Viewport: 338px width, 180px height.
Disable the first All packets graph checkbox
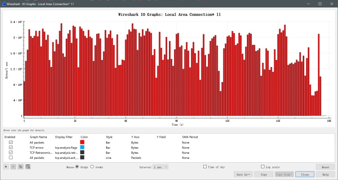pos(11,142)
